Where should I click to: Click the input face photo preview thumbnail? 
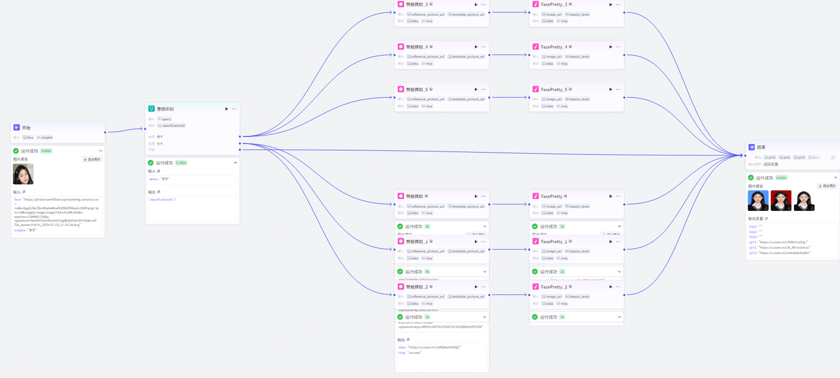pos(23,174)
